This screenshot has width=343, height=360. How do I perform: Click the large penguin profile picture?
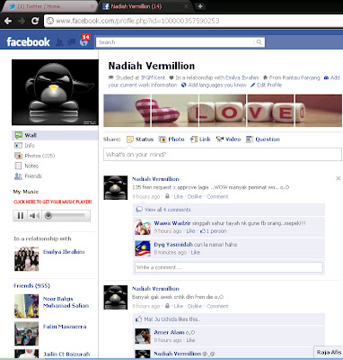[x=55, y=92]
